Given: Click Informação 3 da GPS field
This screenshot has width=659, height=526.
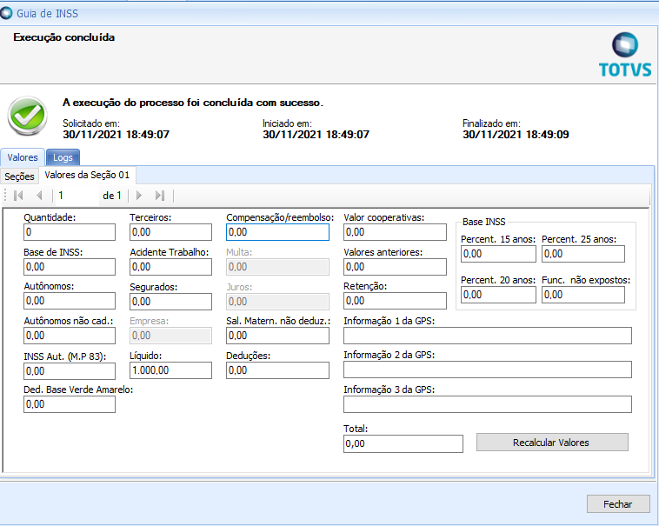Looking at the screenshot, I should [488, 404].
